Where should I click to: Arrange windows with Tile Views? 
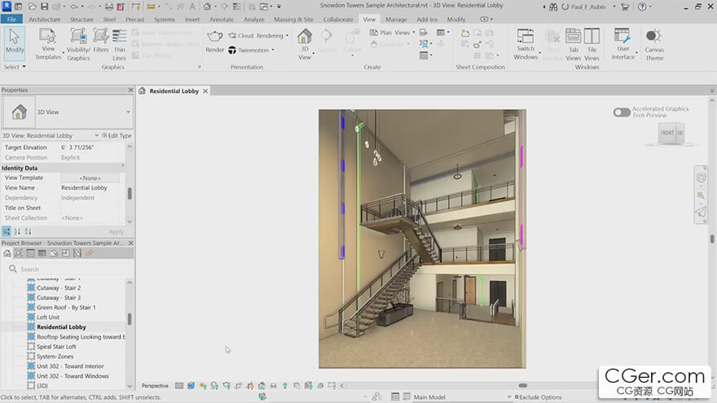coord(592,44)
